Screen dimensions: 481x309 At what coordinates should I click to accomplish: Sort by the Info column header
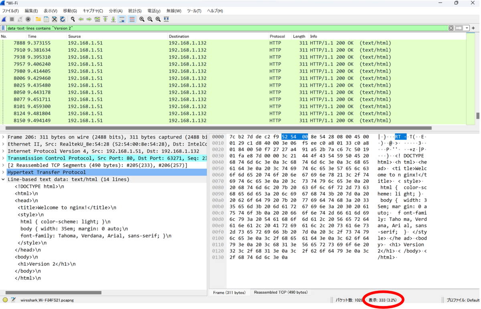(x=387, y=36)
